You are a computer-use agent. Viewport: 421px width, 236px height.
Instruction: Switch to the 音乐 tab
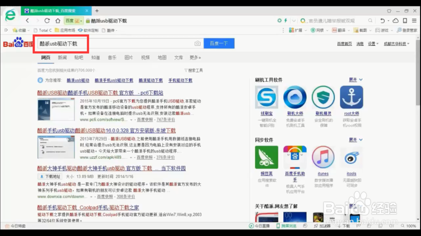(112, 58)
